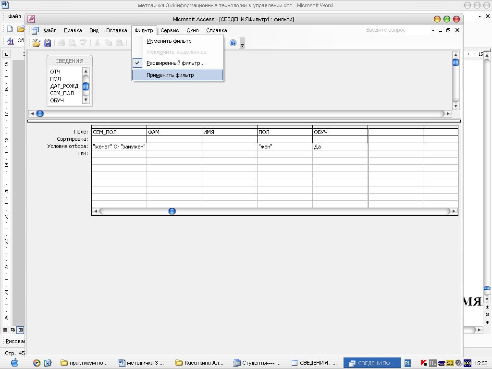Open the Справка menu
The width and height of the screenshot is (492, 369).
point(217,30)
